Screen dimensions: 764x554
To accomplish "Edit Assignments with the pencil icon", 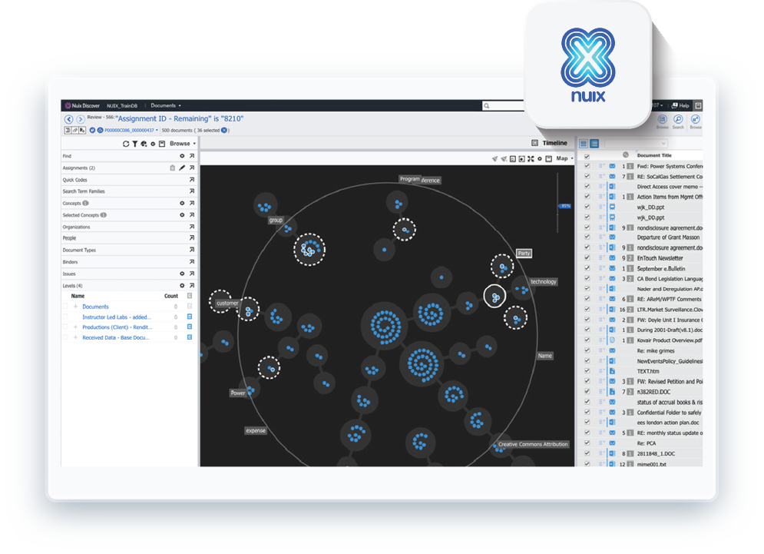I will tap(182, 168).
